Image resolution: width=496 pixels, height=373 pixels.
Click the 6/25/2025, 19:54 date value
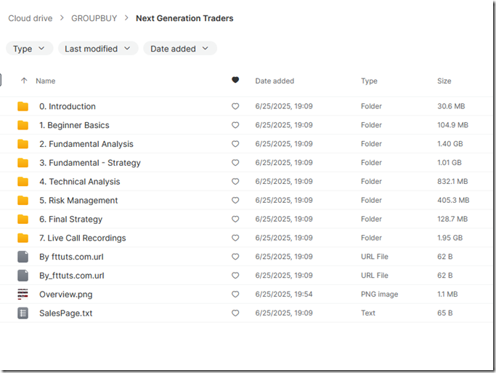[284, 294]
